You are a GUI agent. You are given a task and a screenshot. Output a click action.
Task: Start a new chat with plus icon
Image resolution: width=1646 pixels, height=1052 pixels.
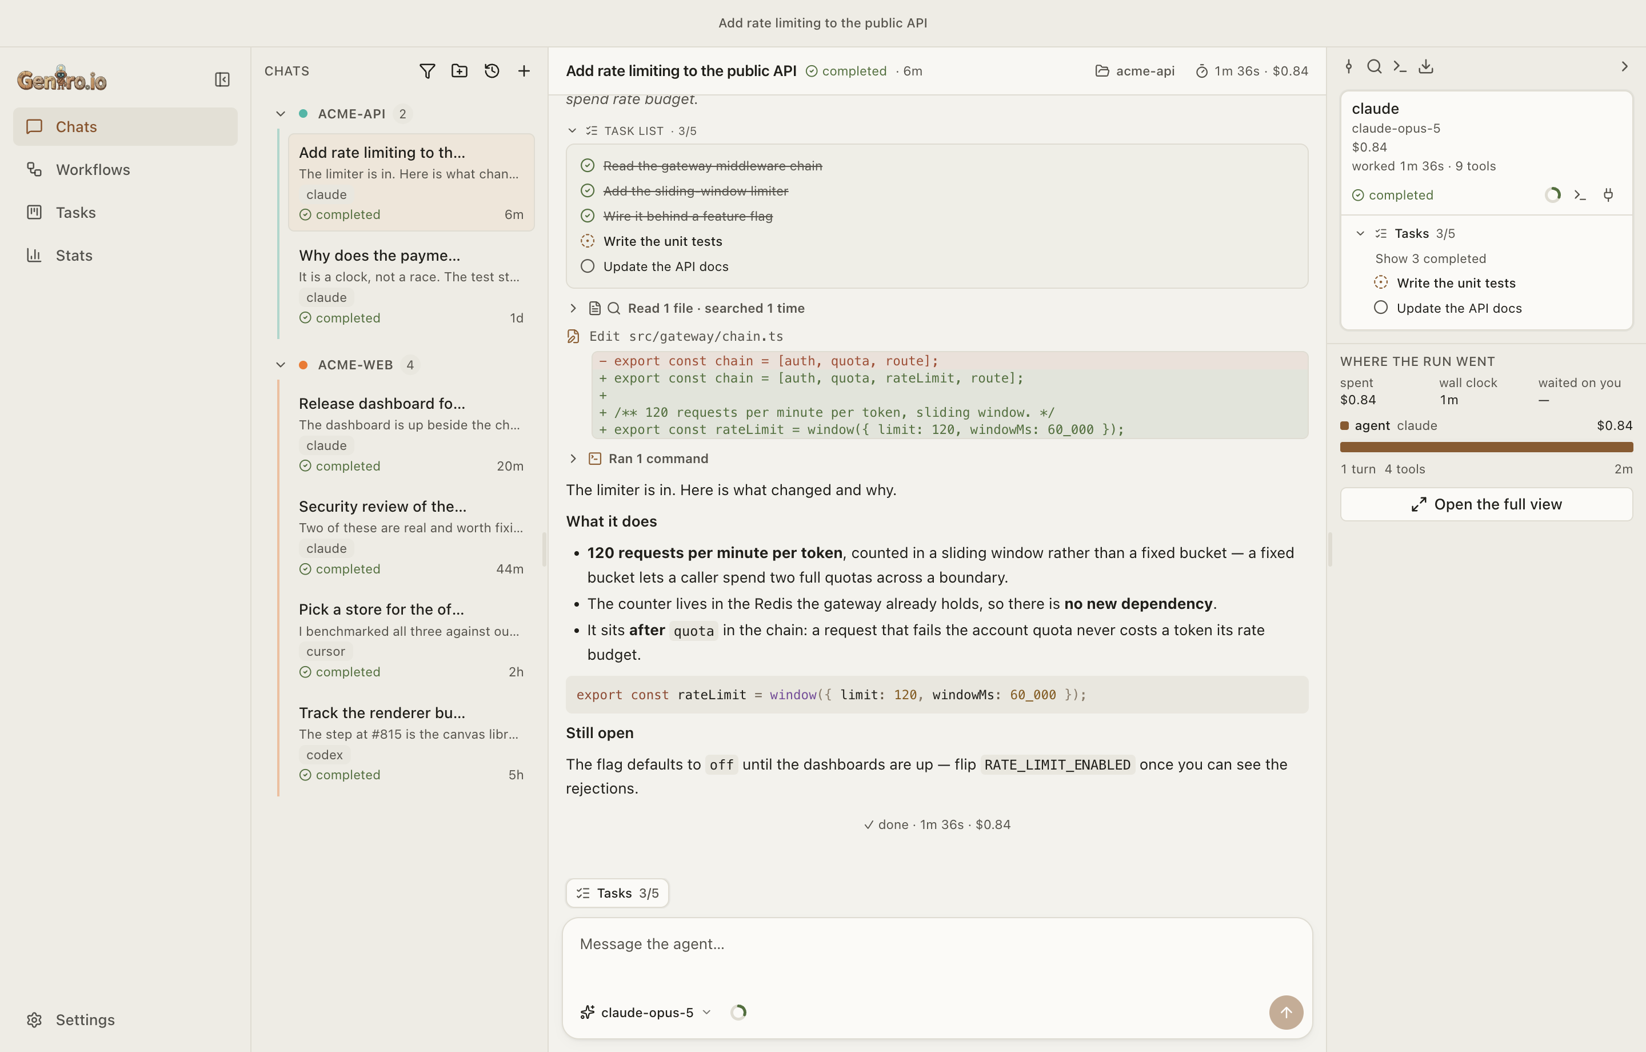[524, 70]
